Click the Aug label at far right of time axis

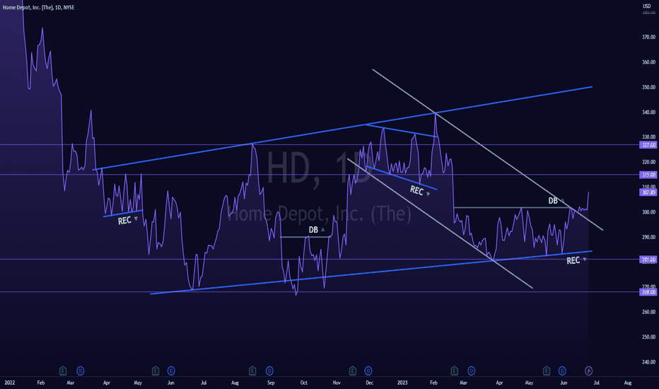click(x=627, y=383)
